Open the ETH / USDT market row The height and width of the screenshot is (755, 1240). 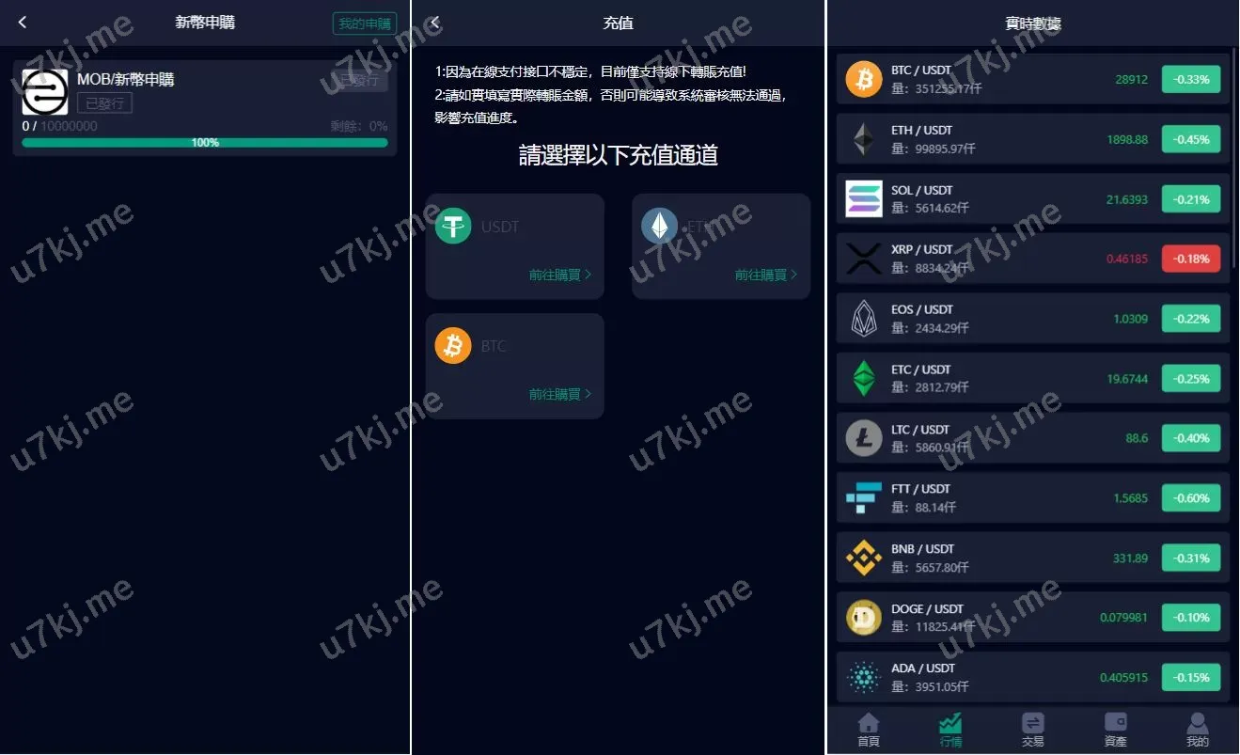1033,139
